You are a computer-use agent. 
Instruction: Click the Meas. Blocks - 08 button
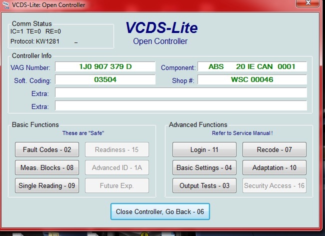tap(46, 167)
